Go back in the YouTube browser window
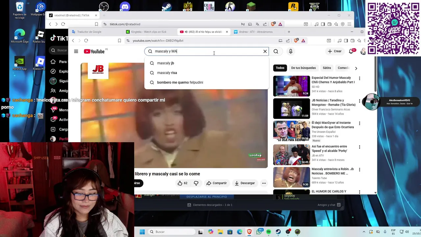 [73, 40]
